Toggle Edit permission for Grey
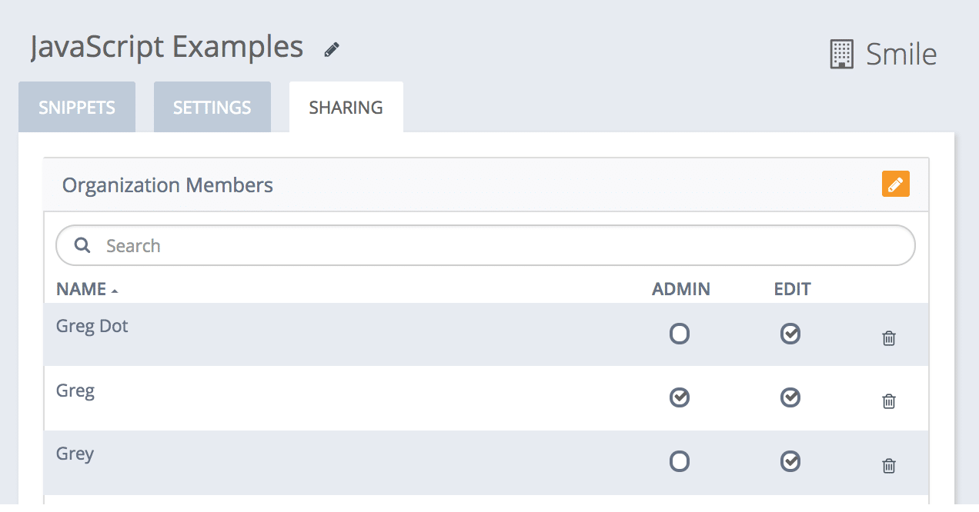979x512 pixels. tap(790, 461)
